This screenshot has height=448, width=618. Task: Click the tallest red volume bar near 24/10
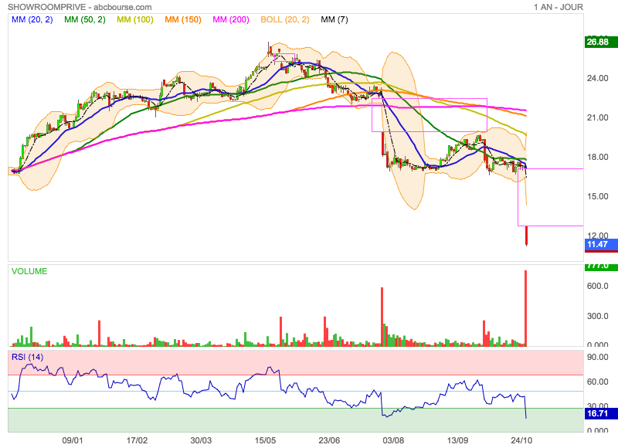(525, 308)
